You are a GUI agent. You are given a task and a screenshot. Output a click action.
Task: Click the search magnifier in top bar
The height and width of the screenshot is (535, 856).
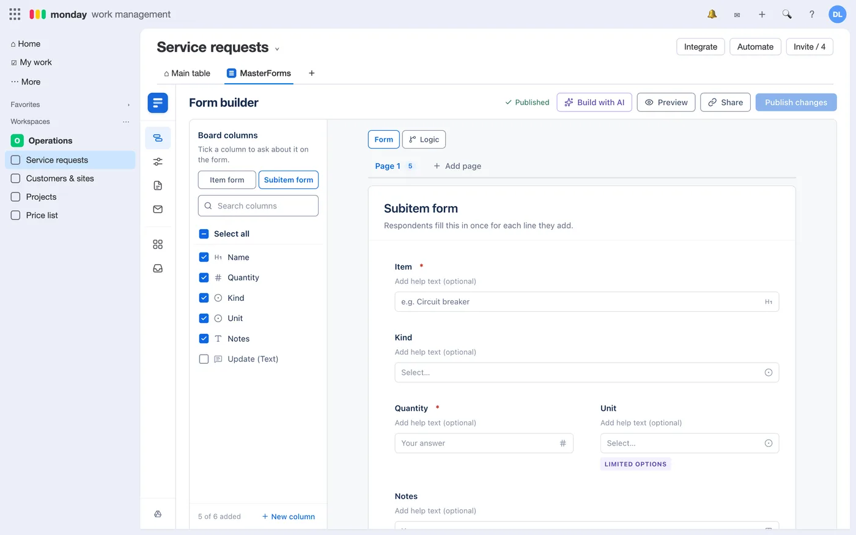(787, 14)
